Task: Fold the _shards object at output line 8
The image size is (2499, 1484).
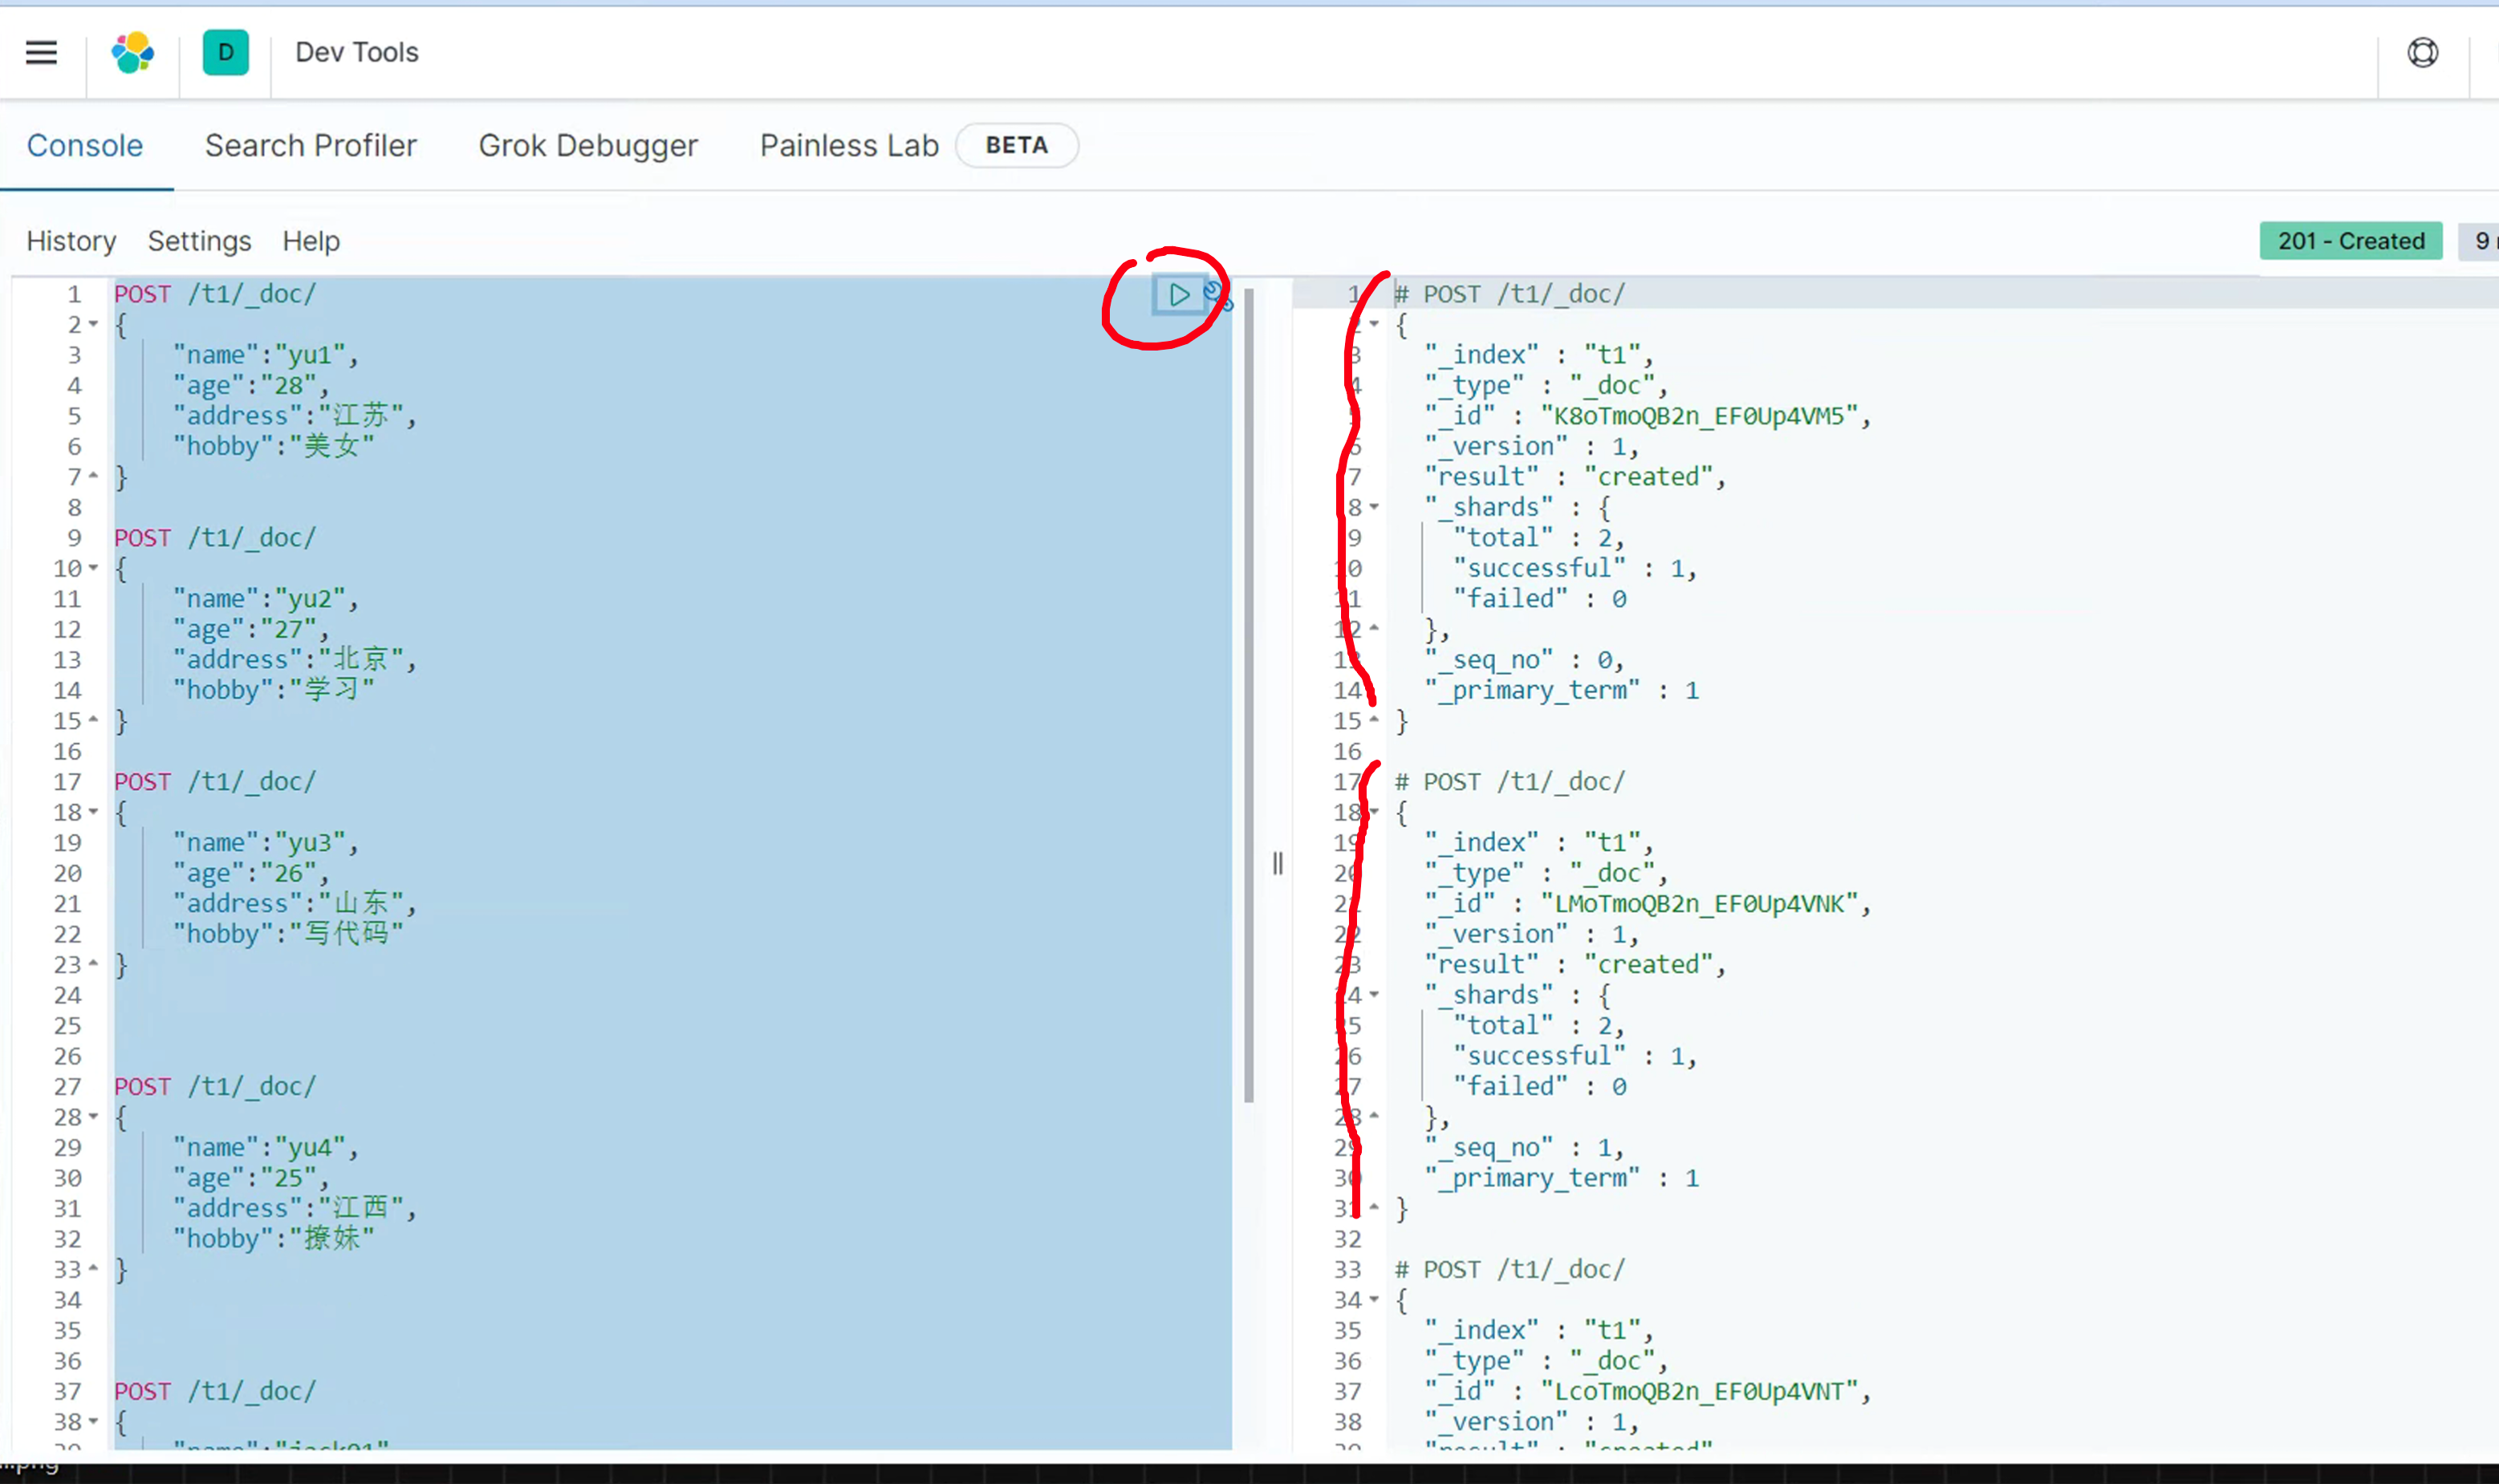Action: 1374,507
